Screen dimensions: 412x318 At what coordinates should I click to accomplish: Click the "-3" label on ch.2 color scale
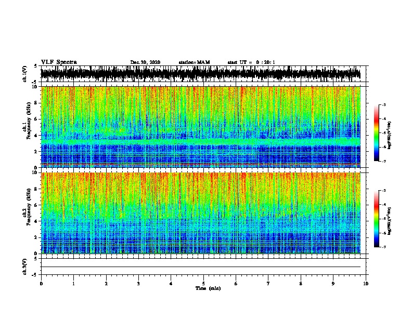[383, 191]
